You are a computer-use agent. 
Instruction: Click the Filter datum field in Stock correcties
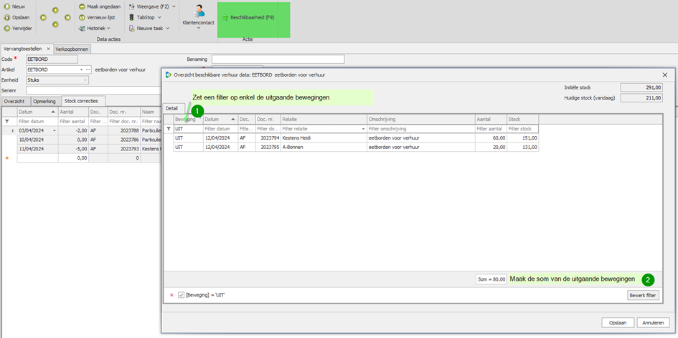[x=37, y=122]
